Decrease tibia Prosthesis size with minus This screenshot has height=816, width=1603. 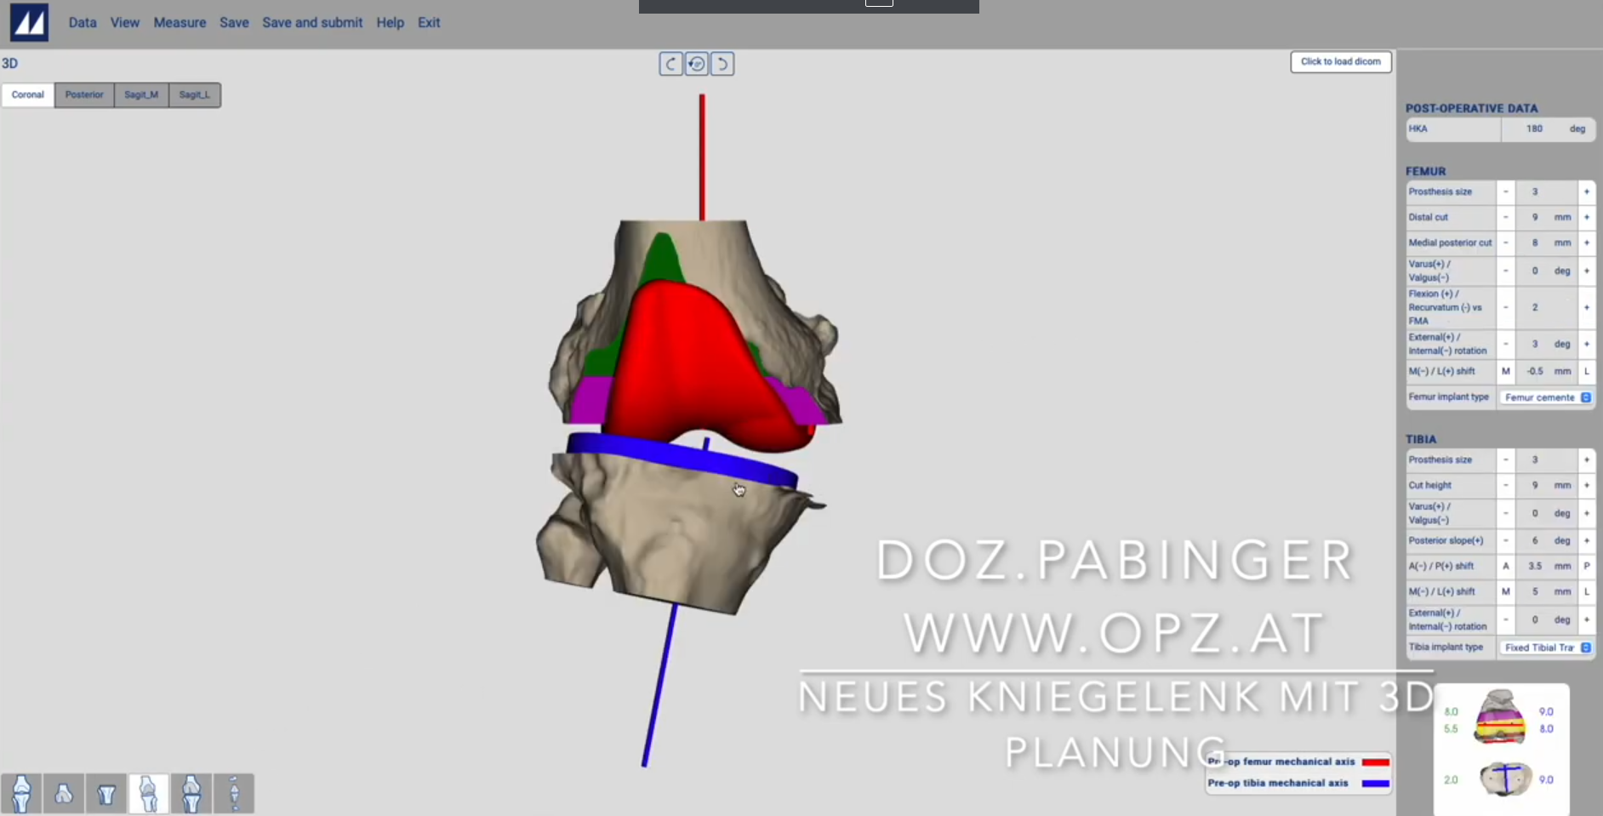coord(1506,460)
